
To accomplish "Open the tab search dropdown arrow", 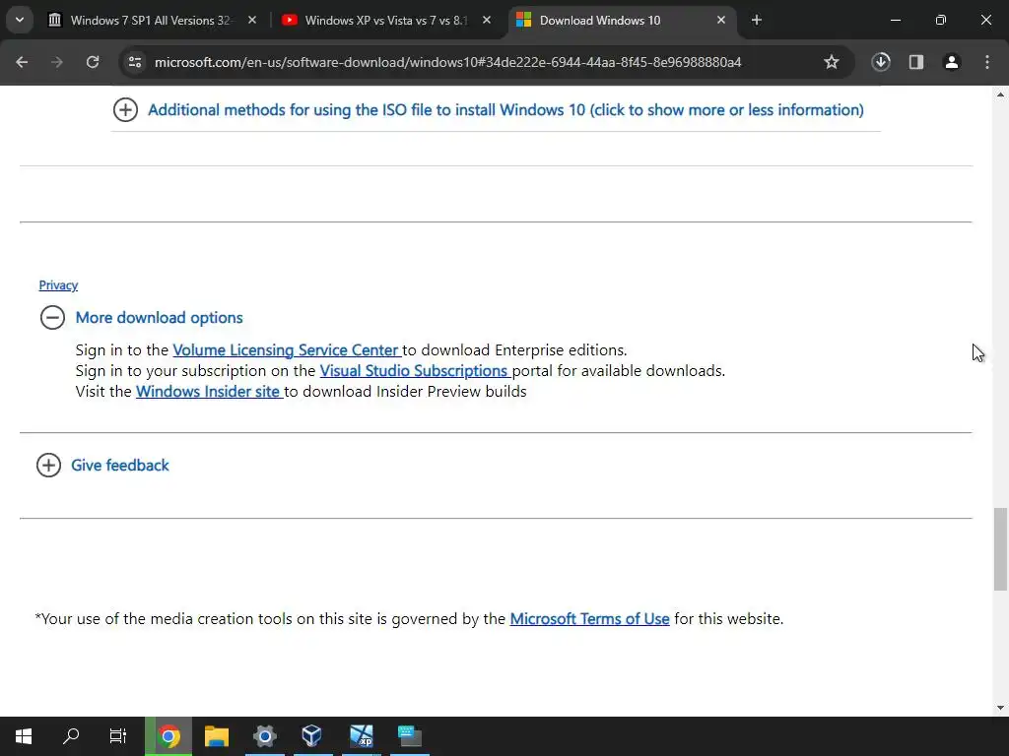I will coord(20,20).
